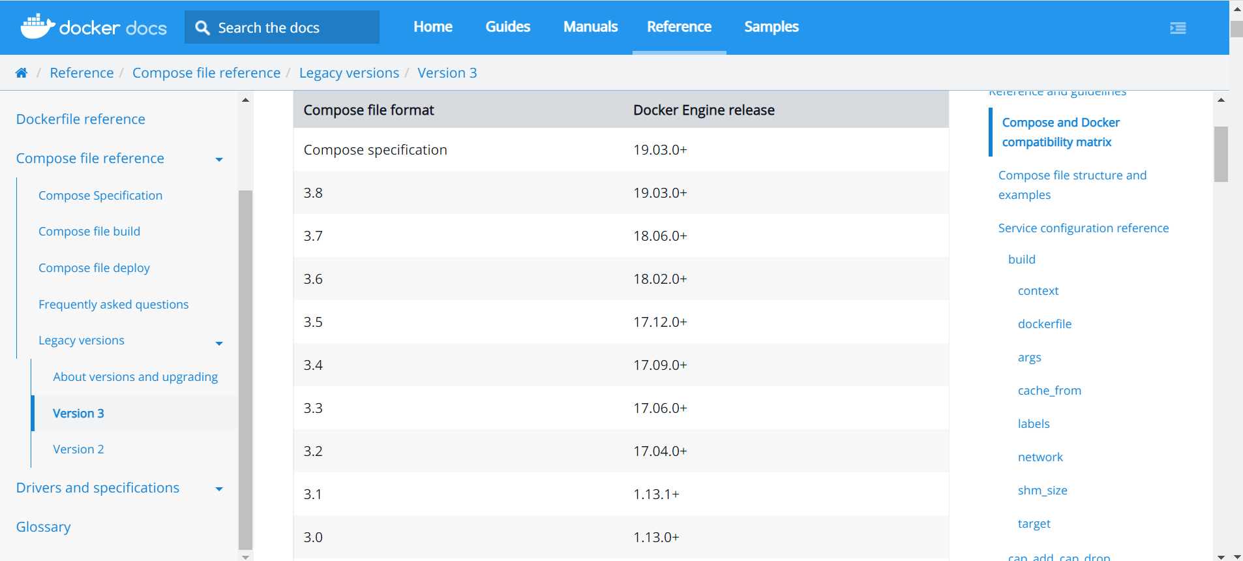
Task: Open Drivers and specifications section
Action: pyautogui.click(x=98, y=487)
